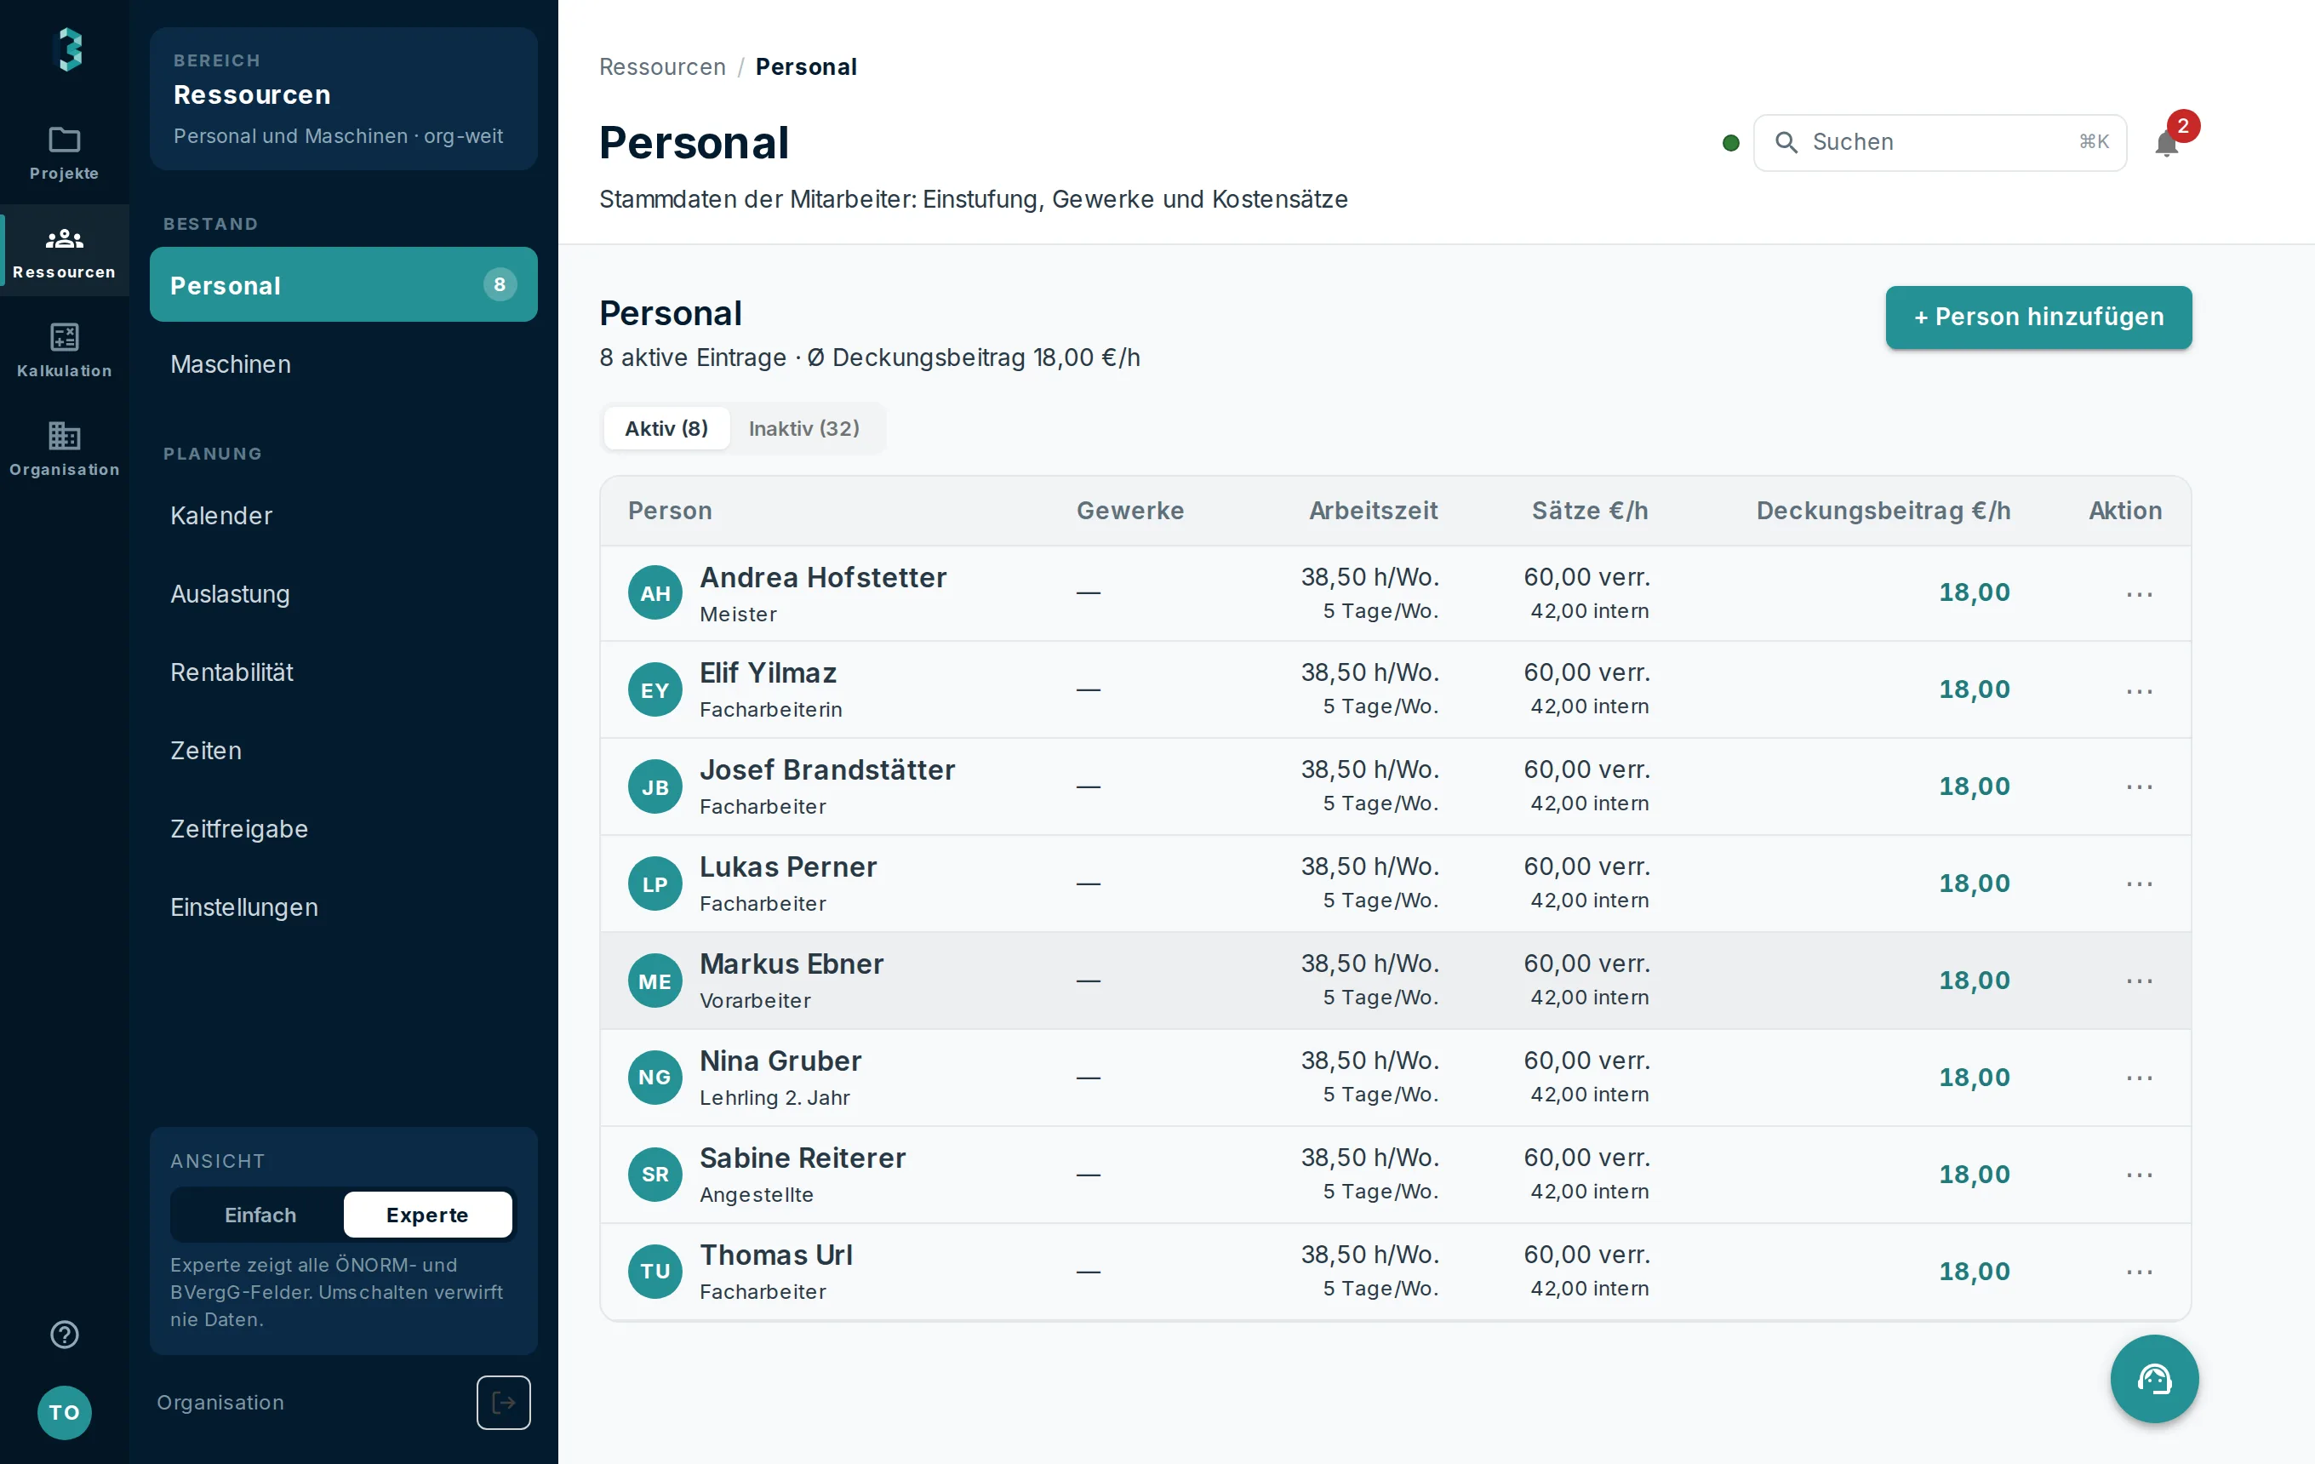Open actions menu for Sabine Reiterer
Image resolution: width=2315 pixels, height=1464 pixels.
coord(2139,1175)
